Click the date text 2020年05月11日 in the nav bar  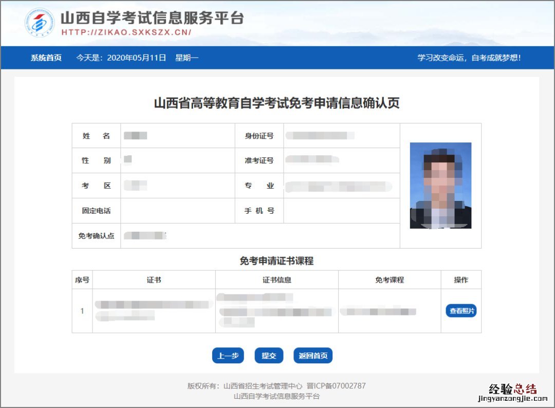tap(136, 58)
